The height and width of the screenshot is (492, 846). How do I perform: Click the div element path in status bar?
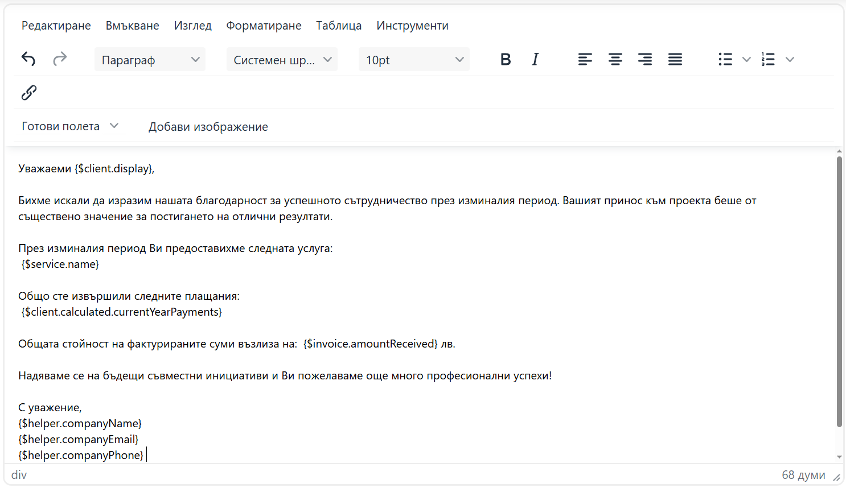point(19,475)
